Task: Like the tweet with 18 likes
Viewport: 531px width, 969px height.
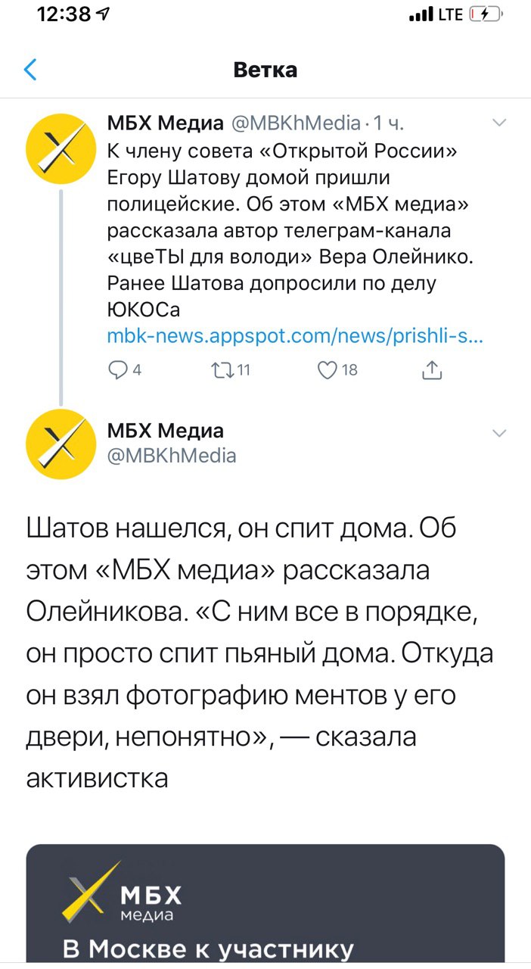Action: [328, 369]
